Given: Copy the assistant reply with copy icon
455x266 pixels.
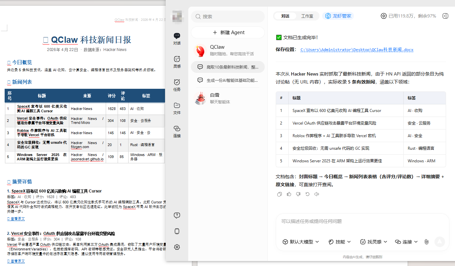Looking at the screenshot, I should [x=279, y=194].
